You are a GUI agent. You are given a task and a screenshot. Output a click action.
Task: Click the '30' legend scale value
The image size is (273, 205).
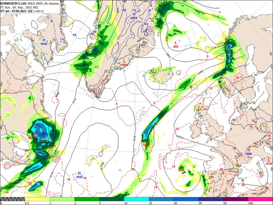200,203
